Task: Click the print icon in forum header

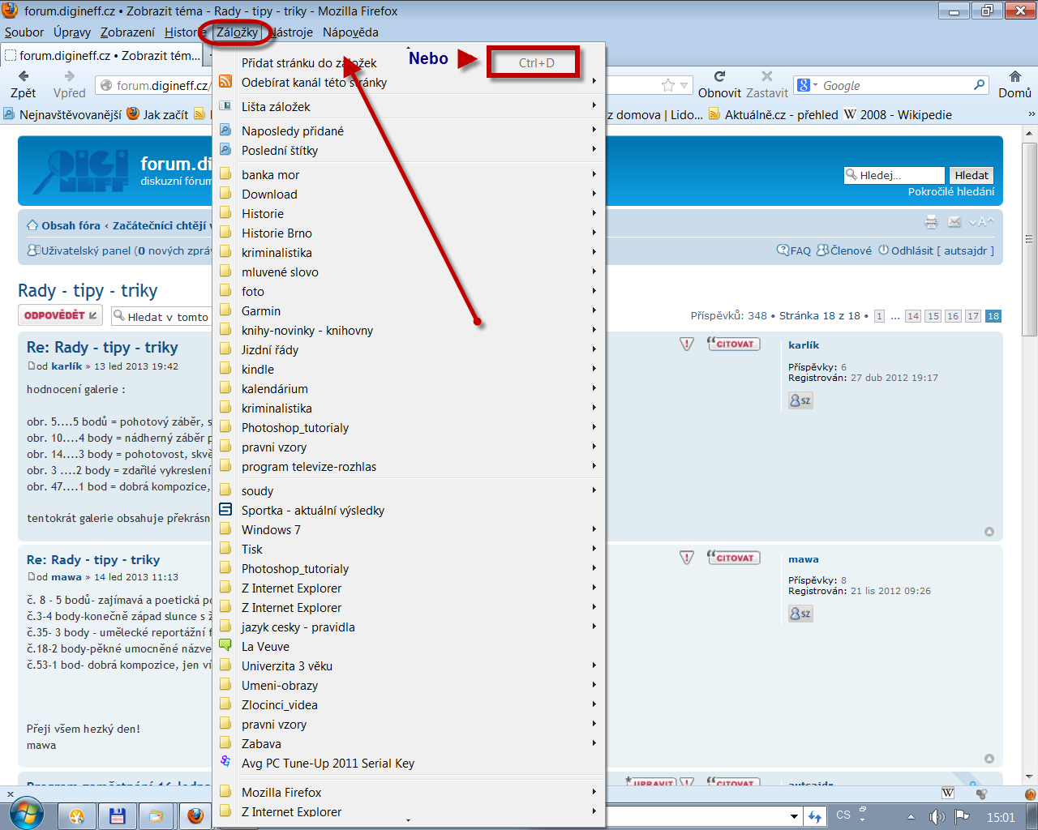Action: tap(931, 222)
